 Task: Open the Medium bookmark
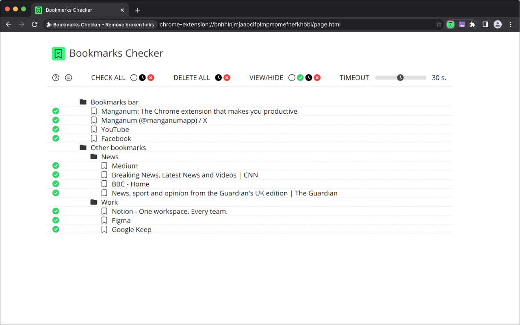coord(125,166)
